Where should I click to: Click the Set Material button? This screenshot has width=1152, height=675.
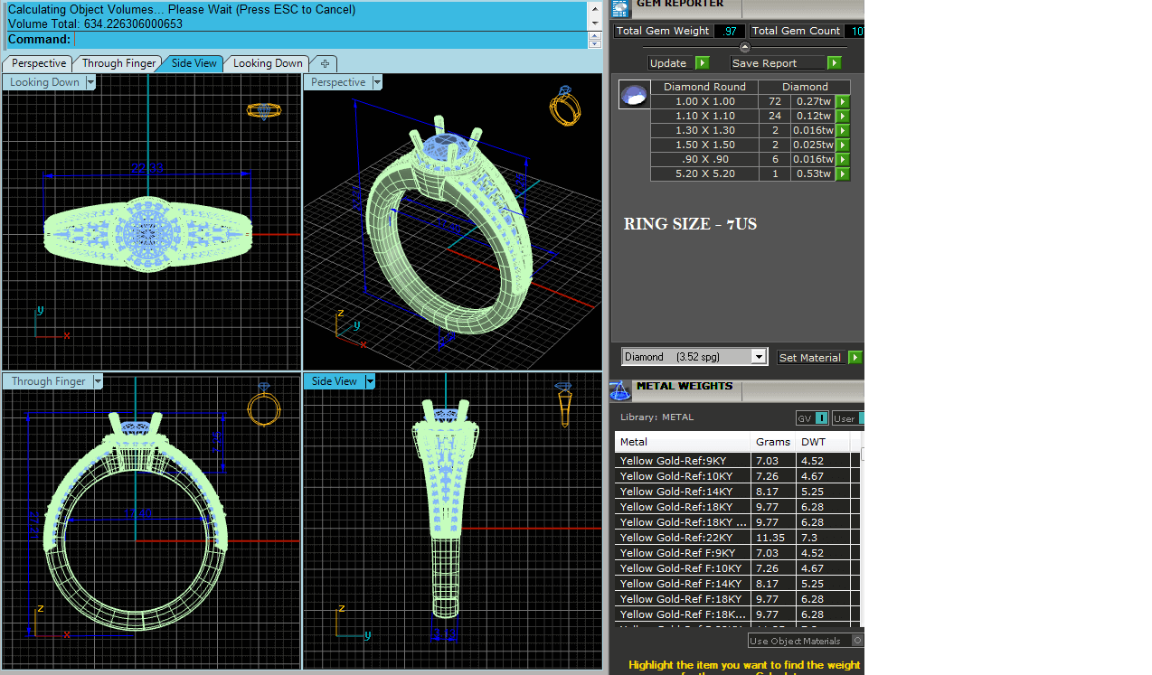809,358
